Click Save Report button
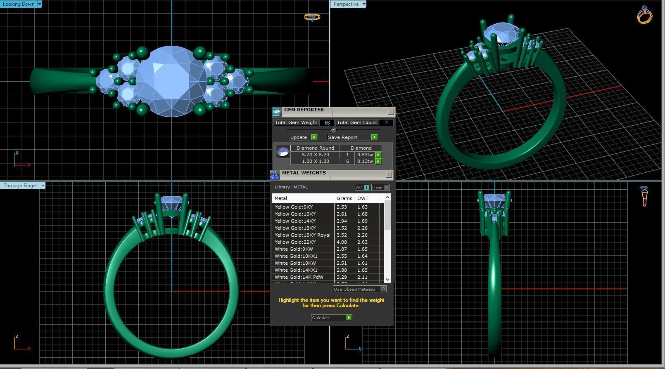The image size is (665, 369). pyautogui.click(x=352, y=137)
